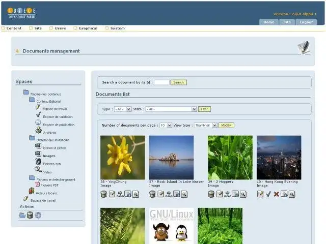Delete the 39 - 2 Hoppers document
Screen dimensions: 326x244
coord(211,194)
